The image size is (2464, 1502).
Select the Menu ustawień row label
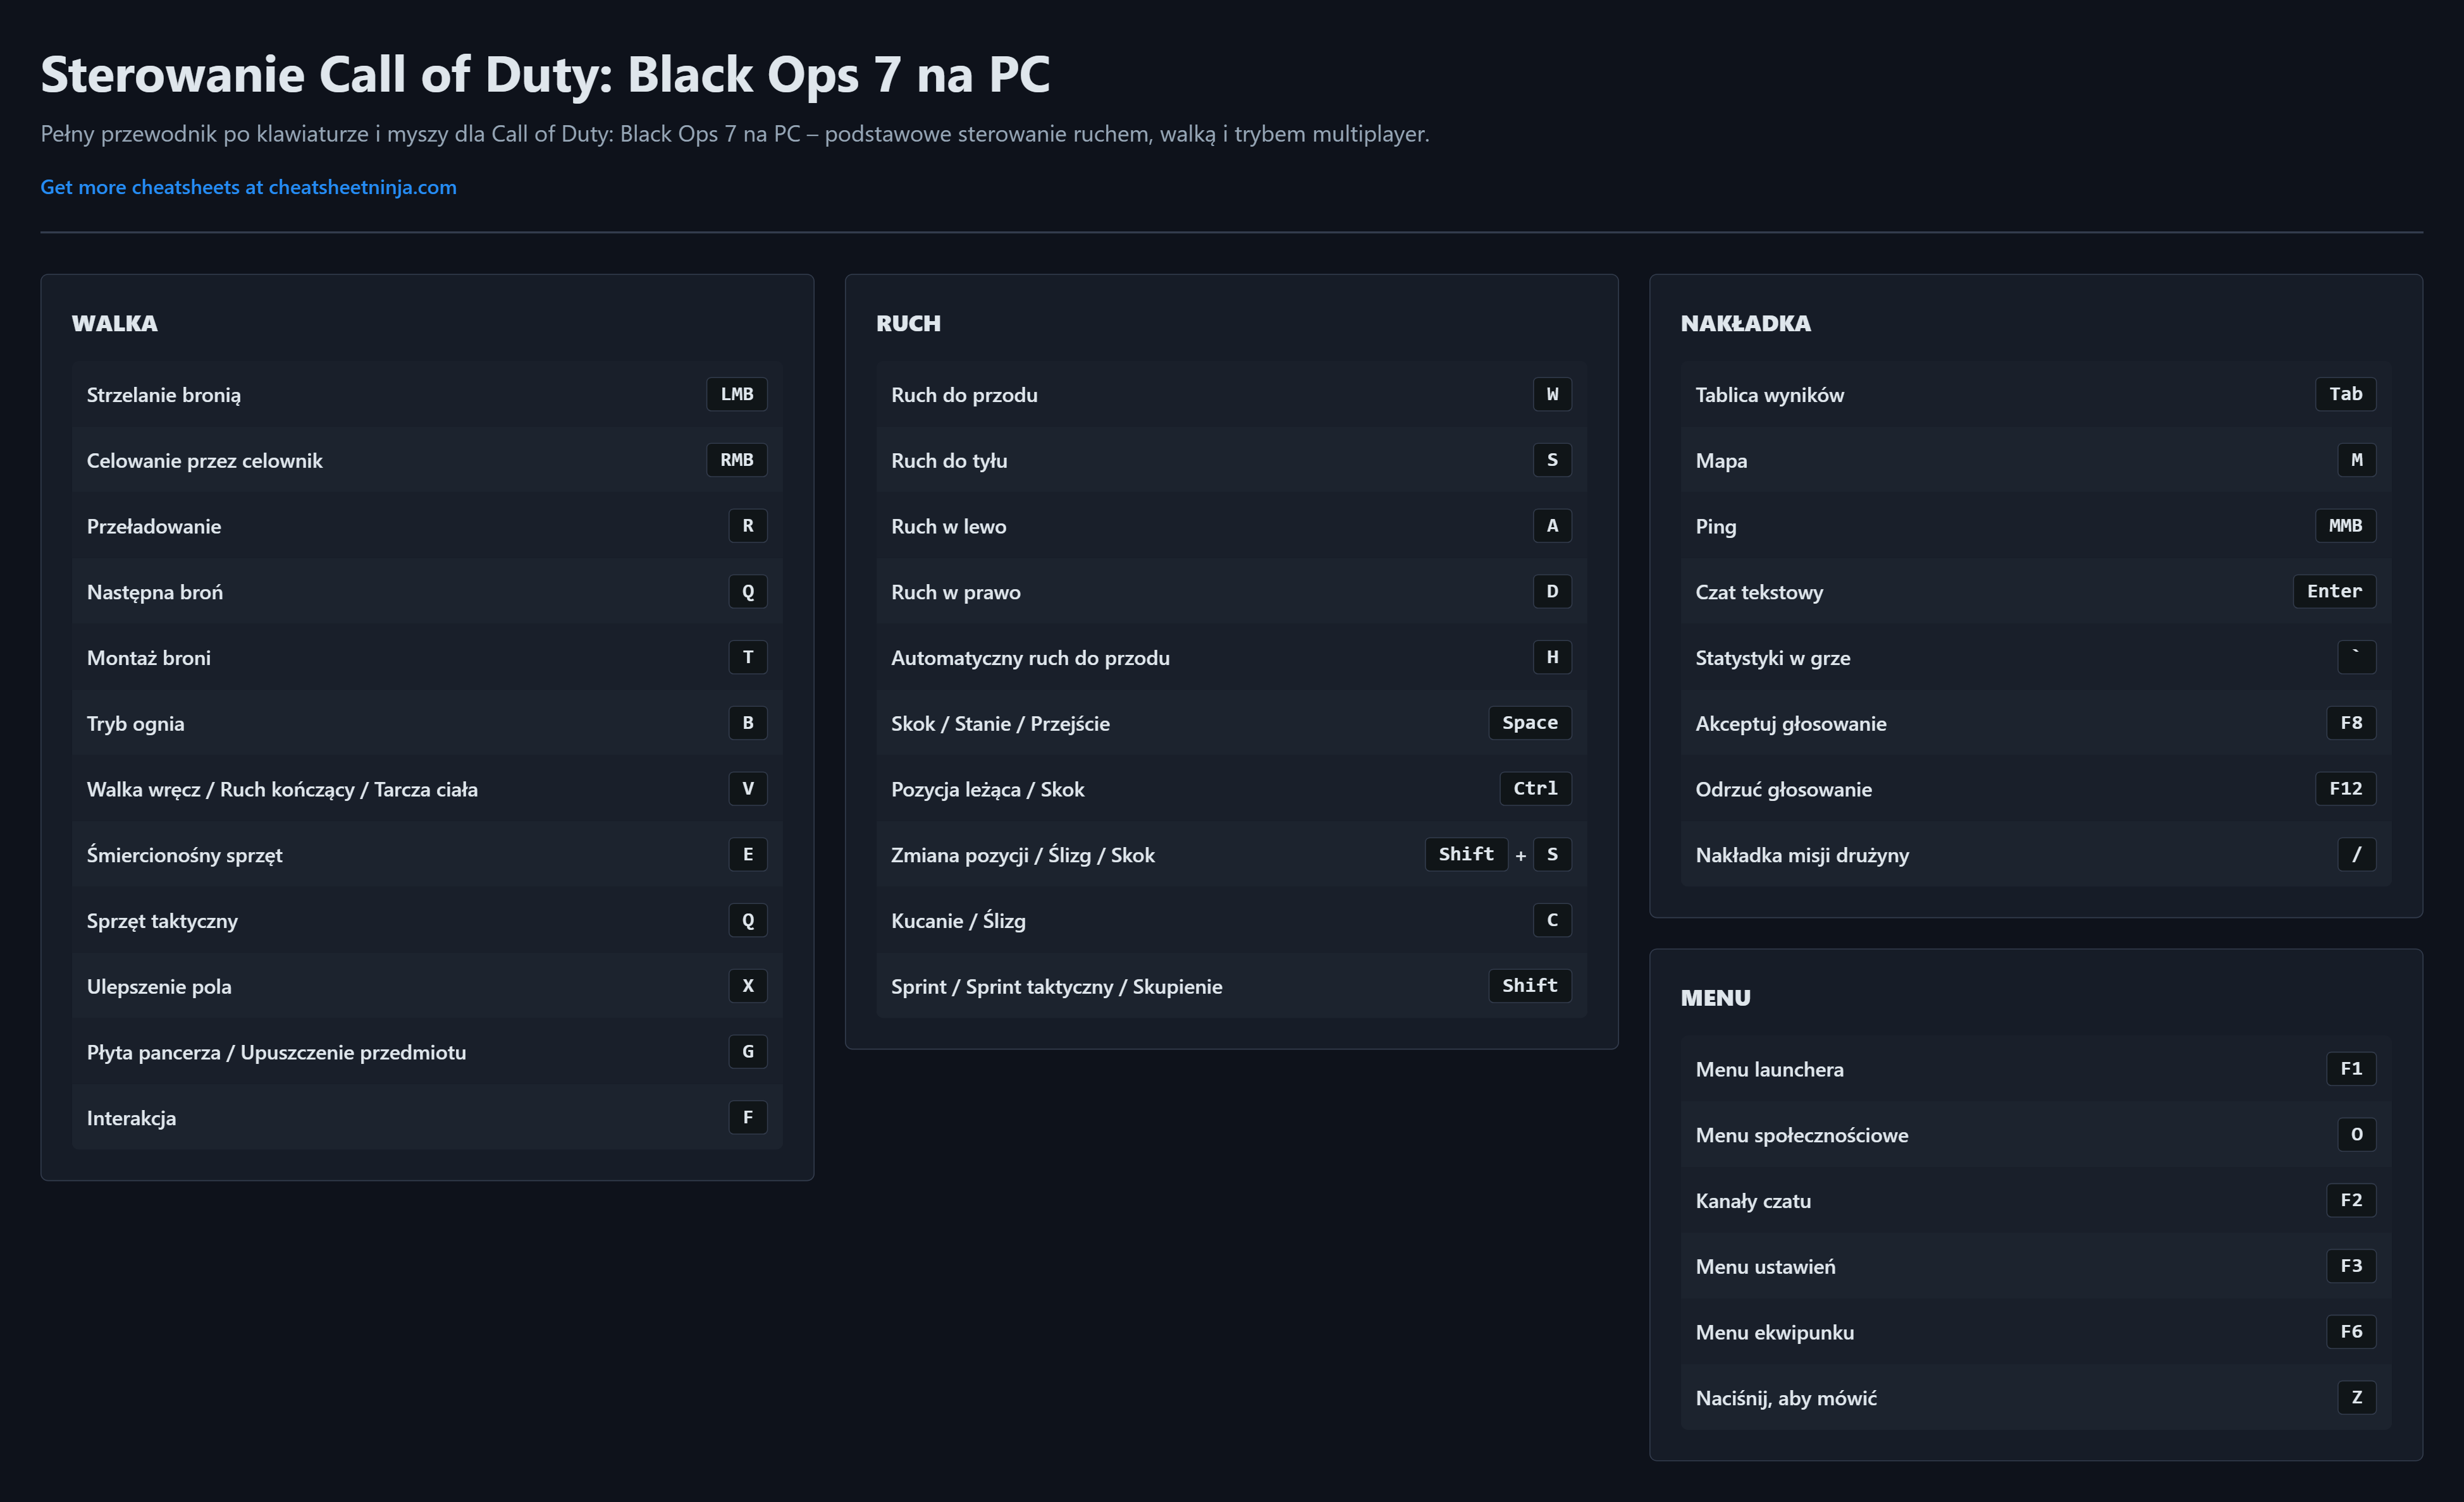pos(1765,1267)
